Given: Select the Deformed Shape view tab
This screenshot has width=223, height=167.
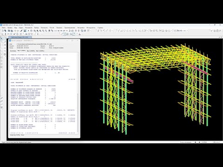Looking at the screenshot, I should point(20,37).
